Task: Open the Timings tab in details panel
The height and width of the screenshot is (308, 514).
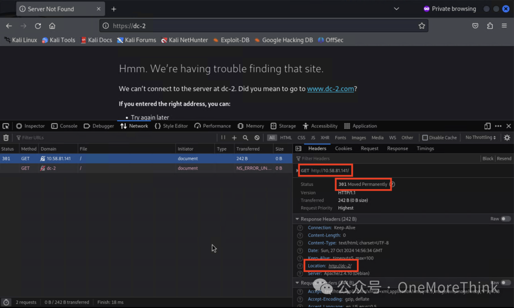Action: (x=425, y=149)
